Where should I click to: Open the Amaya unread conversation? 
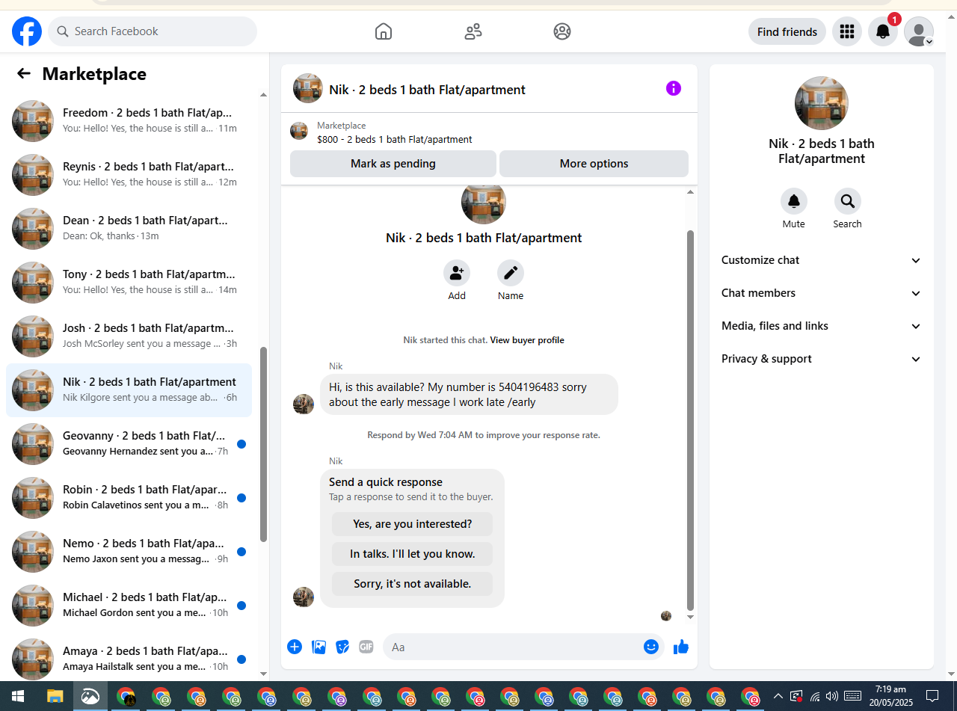click(129, 659)
